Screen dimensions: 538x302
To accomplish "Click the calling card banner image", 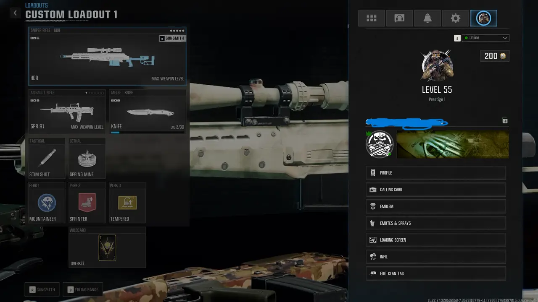I will pos(453,144).
